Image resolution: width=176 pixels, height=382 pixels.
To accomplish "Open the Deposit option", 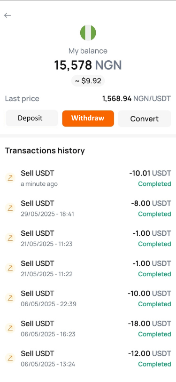I will [31, 119].
